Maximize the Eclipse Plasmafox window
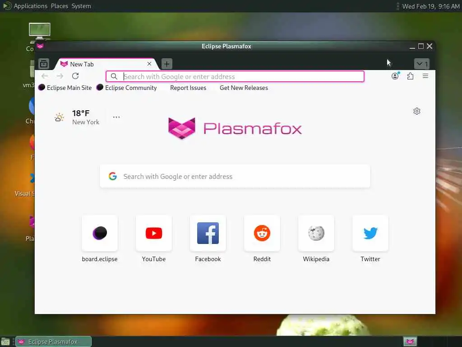Image resolution: width=462 pixels, height=347 pixels. 421,47
